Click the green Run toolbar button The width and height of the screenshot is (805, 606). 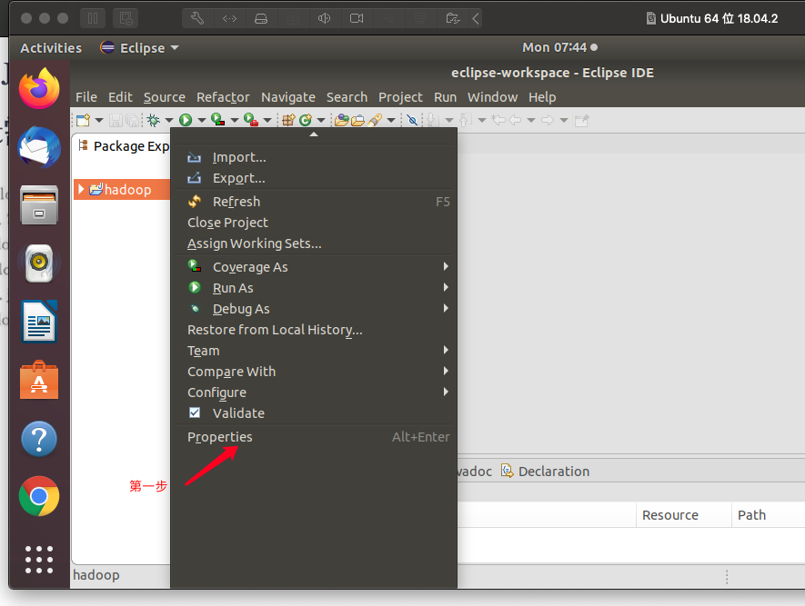(x=186, y=121)
